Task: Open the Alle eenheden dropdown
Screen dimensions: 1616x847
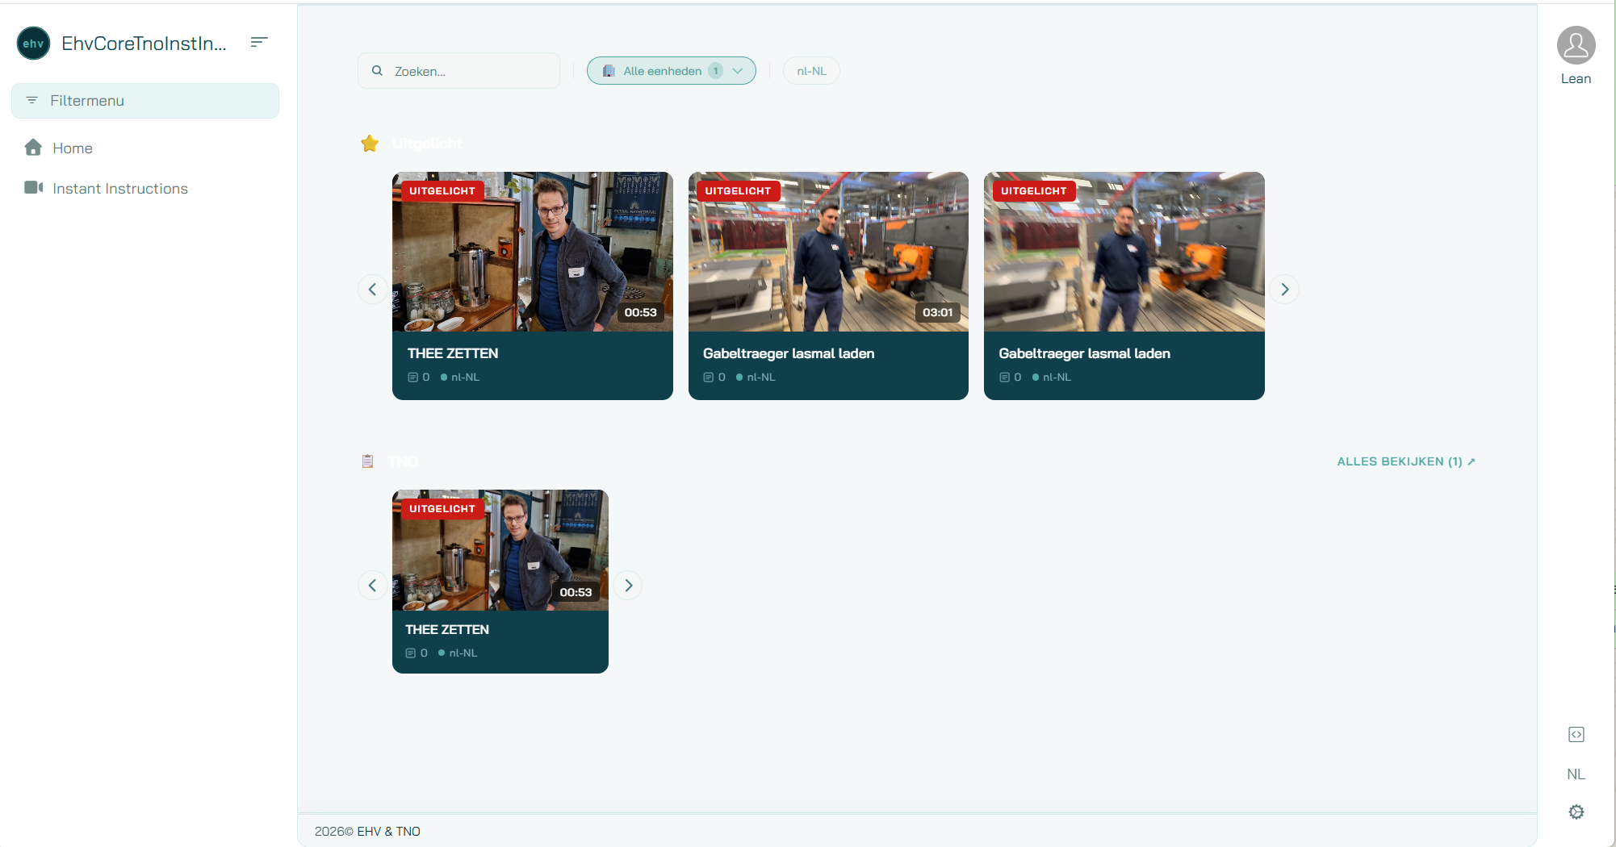Action: pyautogui.click(x=671, y=70)
